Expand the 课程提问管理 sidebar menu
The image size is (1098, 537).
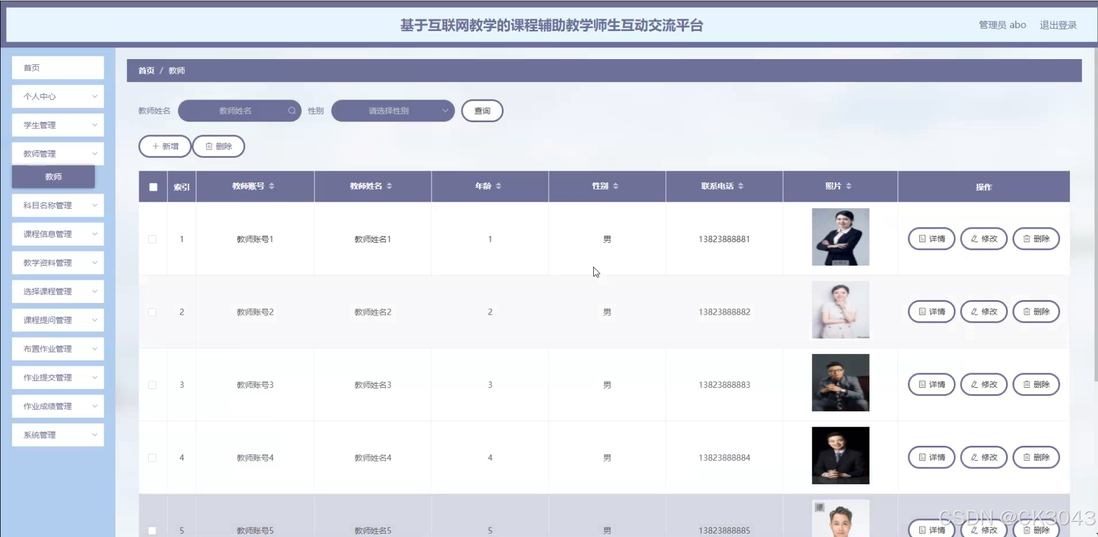click(58, 320)
